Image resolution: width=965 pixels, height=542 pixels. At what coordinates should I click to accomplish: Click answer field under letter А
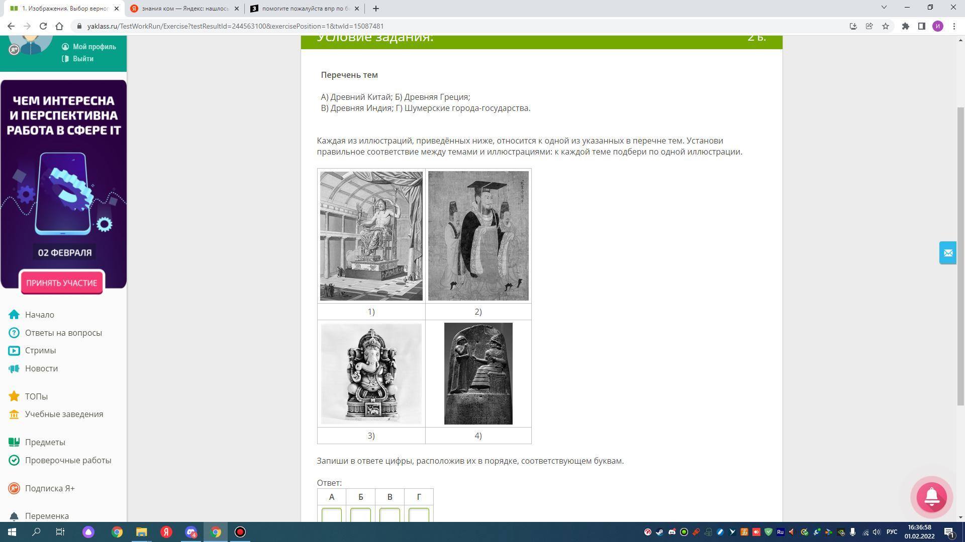332,515
